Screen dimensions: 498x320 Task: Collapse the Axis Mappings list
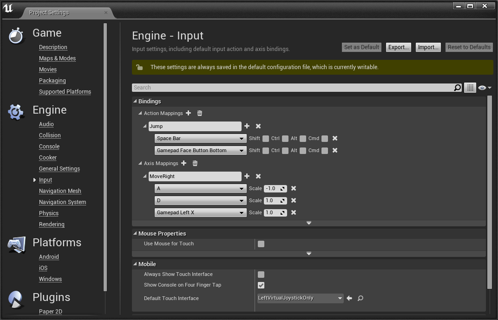[140, 163]
